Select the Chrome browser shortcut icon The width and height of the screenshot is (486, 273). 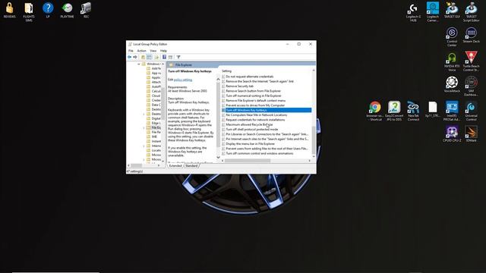375,111
